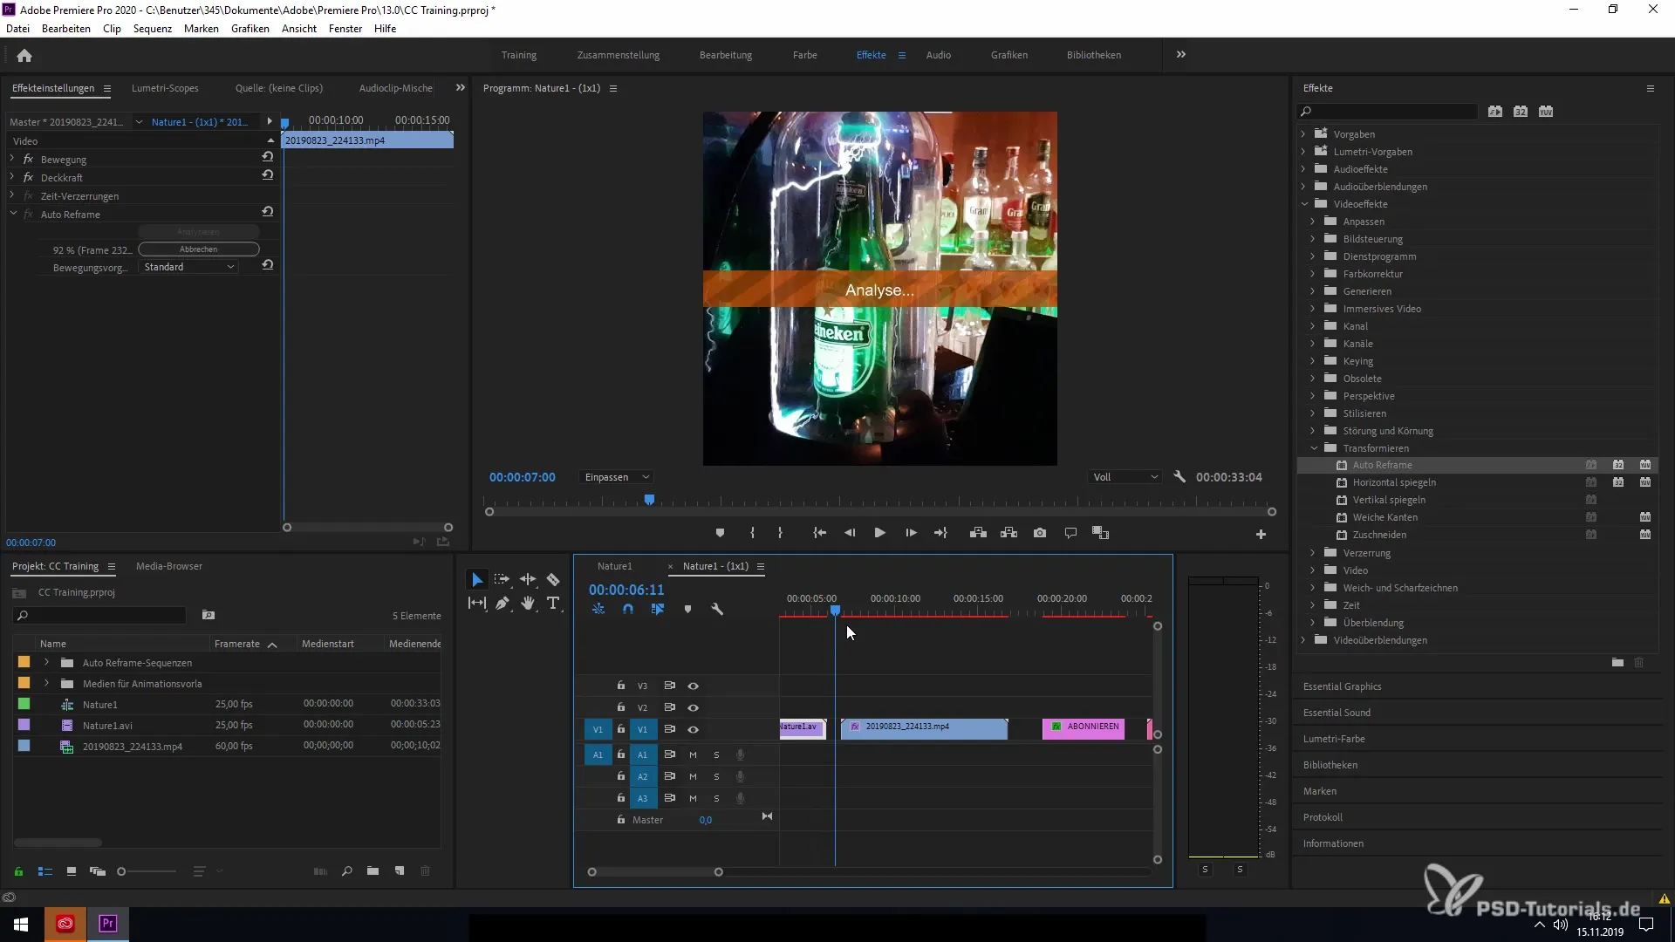Select the Track Select Forward tool
Image resolution: width=1675 pixels, height=942 pixels.
[502, 579]
